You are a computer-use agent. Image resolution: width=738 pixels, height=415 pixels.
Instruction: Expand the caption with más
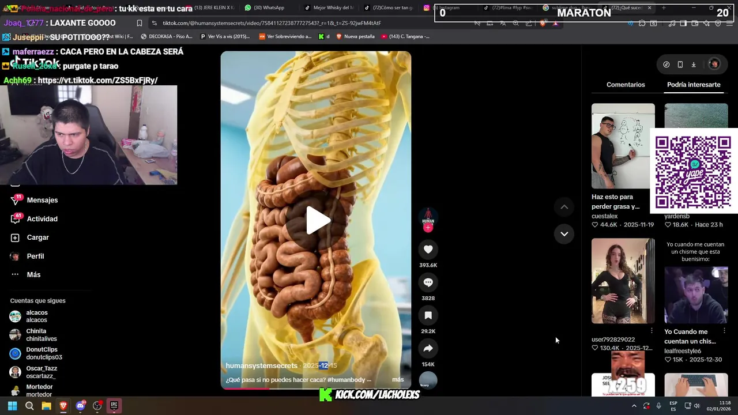pyautogui.click(x=398, y=379)
